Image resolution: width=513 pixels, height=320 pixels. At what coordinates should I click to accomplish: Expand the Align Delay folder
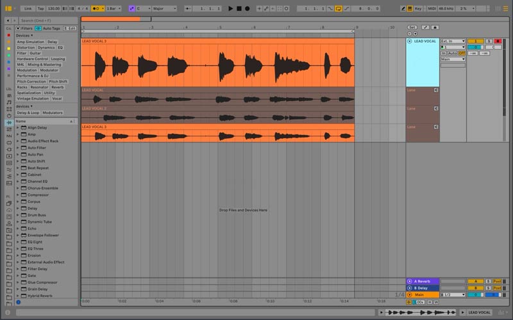(18, 127)
